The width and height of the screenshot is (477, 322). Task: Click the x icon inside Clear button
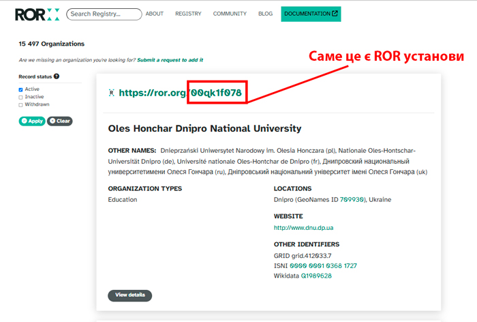52,121
